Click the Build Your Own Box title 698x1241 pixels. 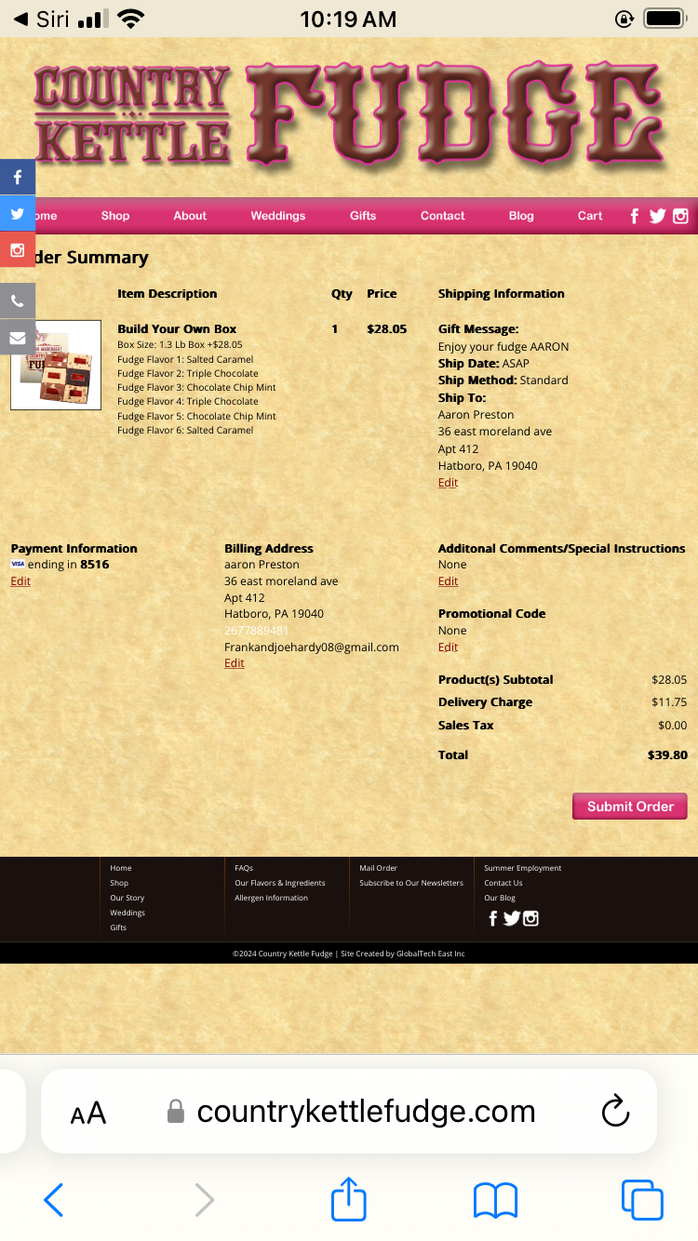tap(177, 329)
